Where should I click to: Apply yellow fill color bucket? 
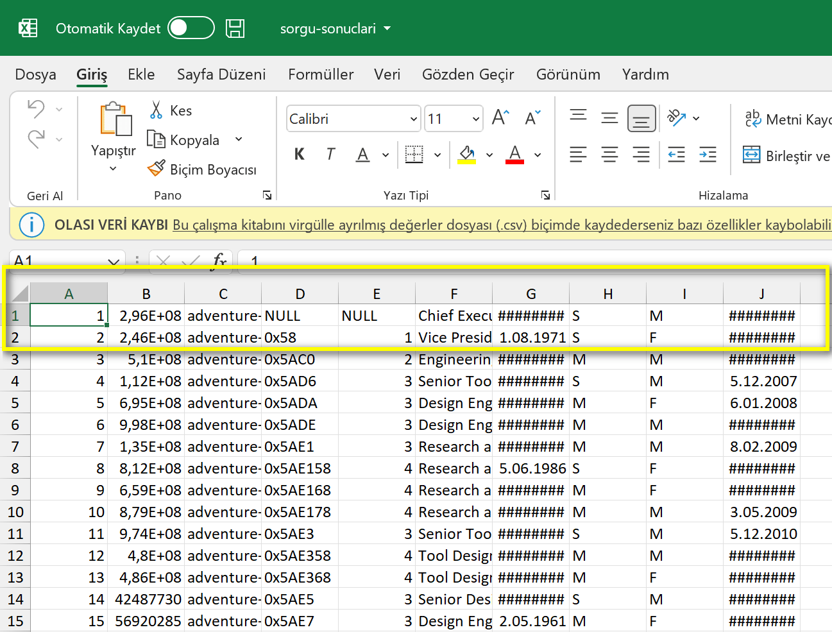[x=466, y=154]
